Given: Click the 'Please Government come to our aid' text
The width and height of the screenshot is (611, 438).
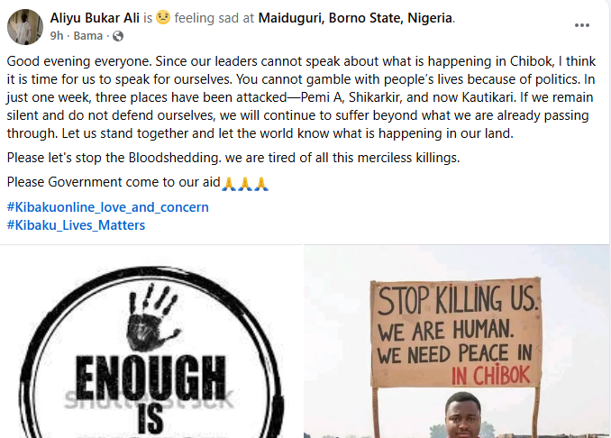Looking at the screenshot, I should click(x=114, y=182).
